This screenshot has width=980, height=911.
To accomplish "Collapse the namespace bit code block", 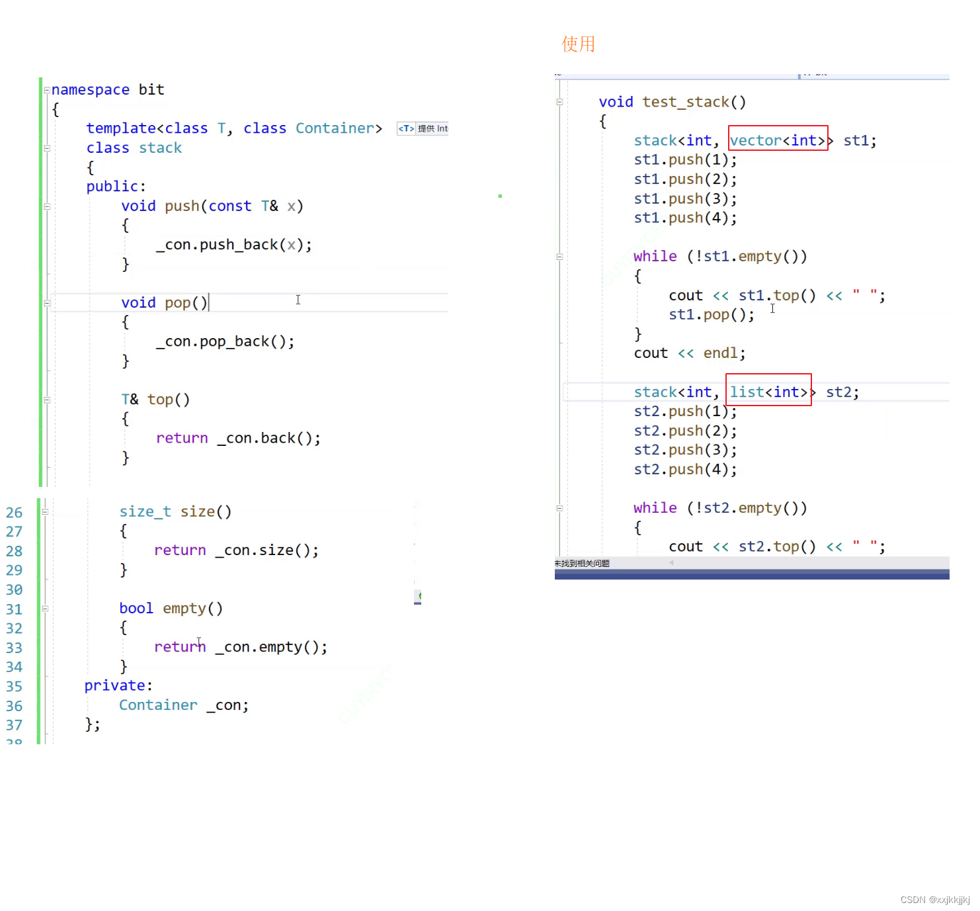I will [46, 90].
